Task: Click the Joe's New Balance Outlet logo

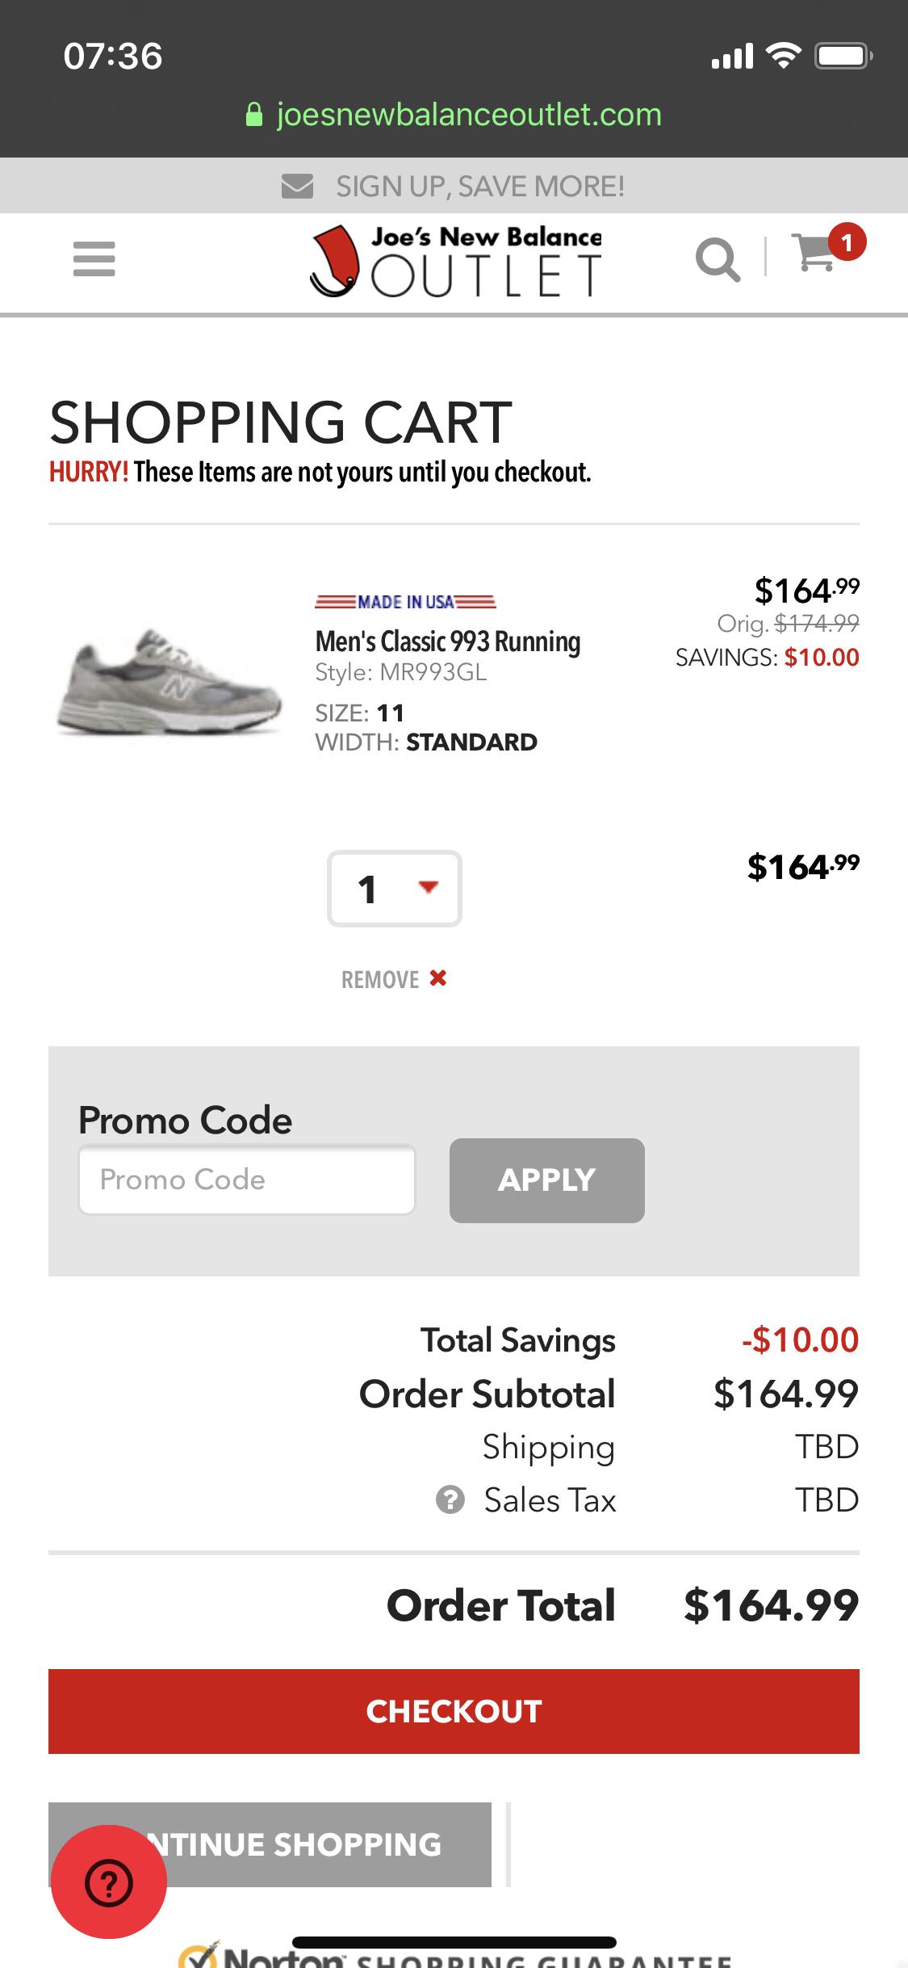Action: 457,261
